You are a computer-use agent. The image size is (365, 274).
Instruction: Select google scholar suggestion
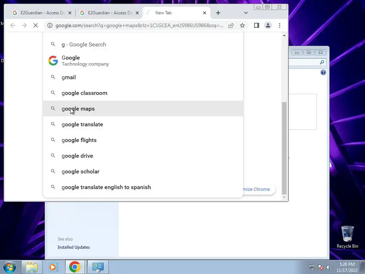click(x=143, y=172)
